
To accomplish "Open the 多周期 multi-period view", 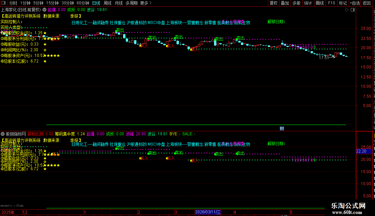I will (x=131, y=3).
